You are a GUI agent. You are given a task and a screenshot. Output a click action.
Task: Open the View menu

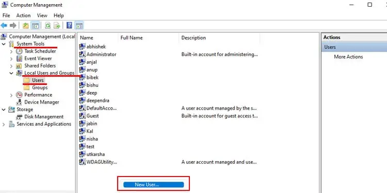point(42,15)
